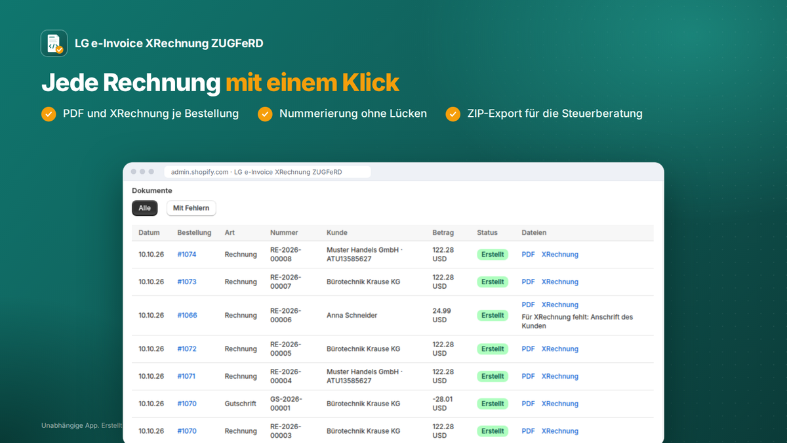Download XRechnung for Anna Schneider's invoice
787x443 pixels.
pyautogui.click(x=560, y=305)
